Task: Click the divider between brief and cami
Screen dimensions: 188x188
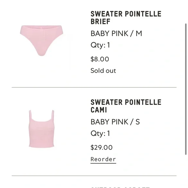Action: coord(94,88)
